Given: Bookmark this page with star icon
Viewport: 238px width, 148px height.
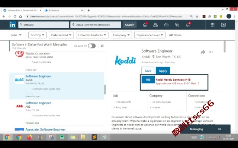Looking at the screenshot, I should tap(197, 16).
